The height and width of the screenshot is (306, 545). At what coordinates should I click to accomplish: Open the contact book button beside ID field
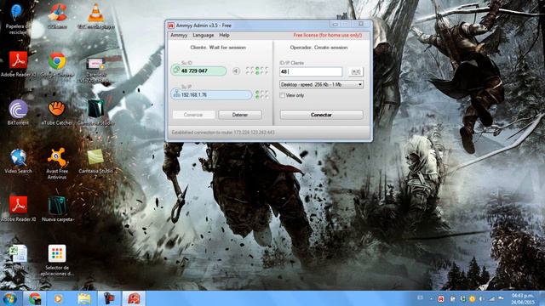[x=356, y=71]
